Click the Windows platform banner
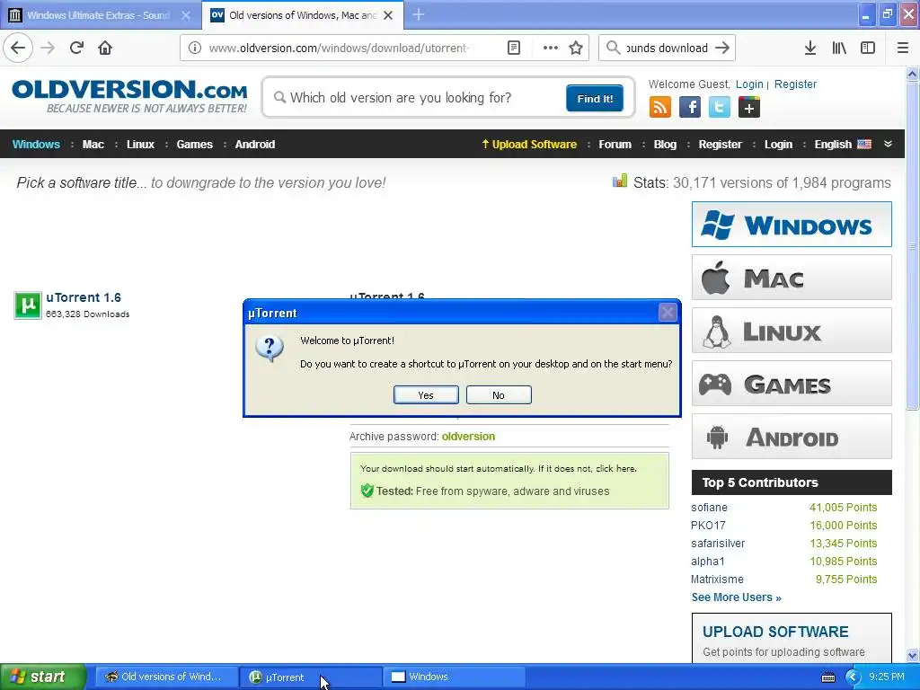Image resolution: width=920 pixels, height=690 pixels. click(x=792, y=224)
